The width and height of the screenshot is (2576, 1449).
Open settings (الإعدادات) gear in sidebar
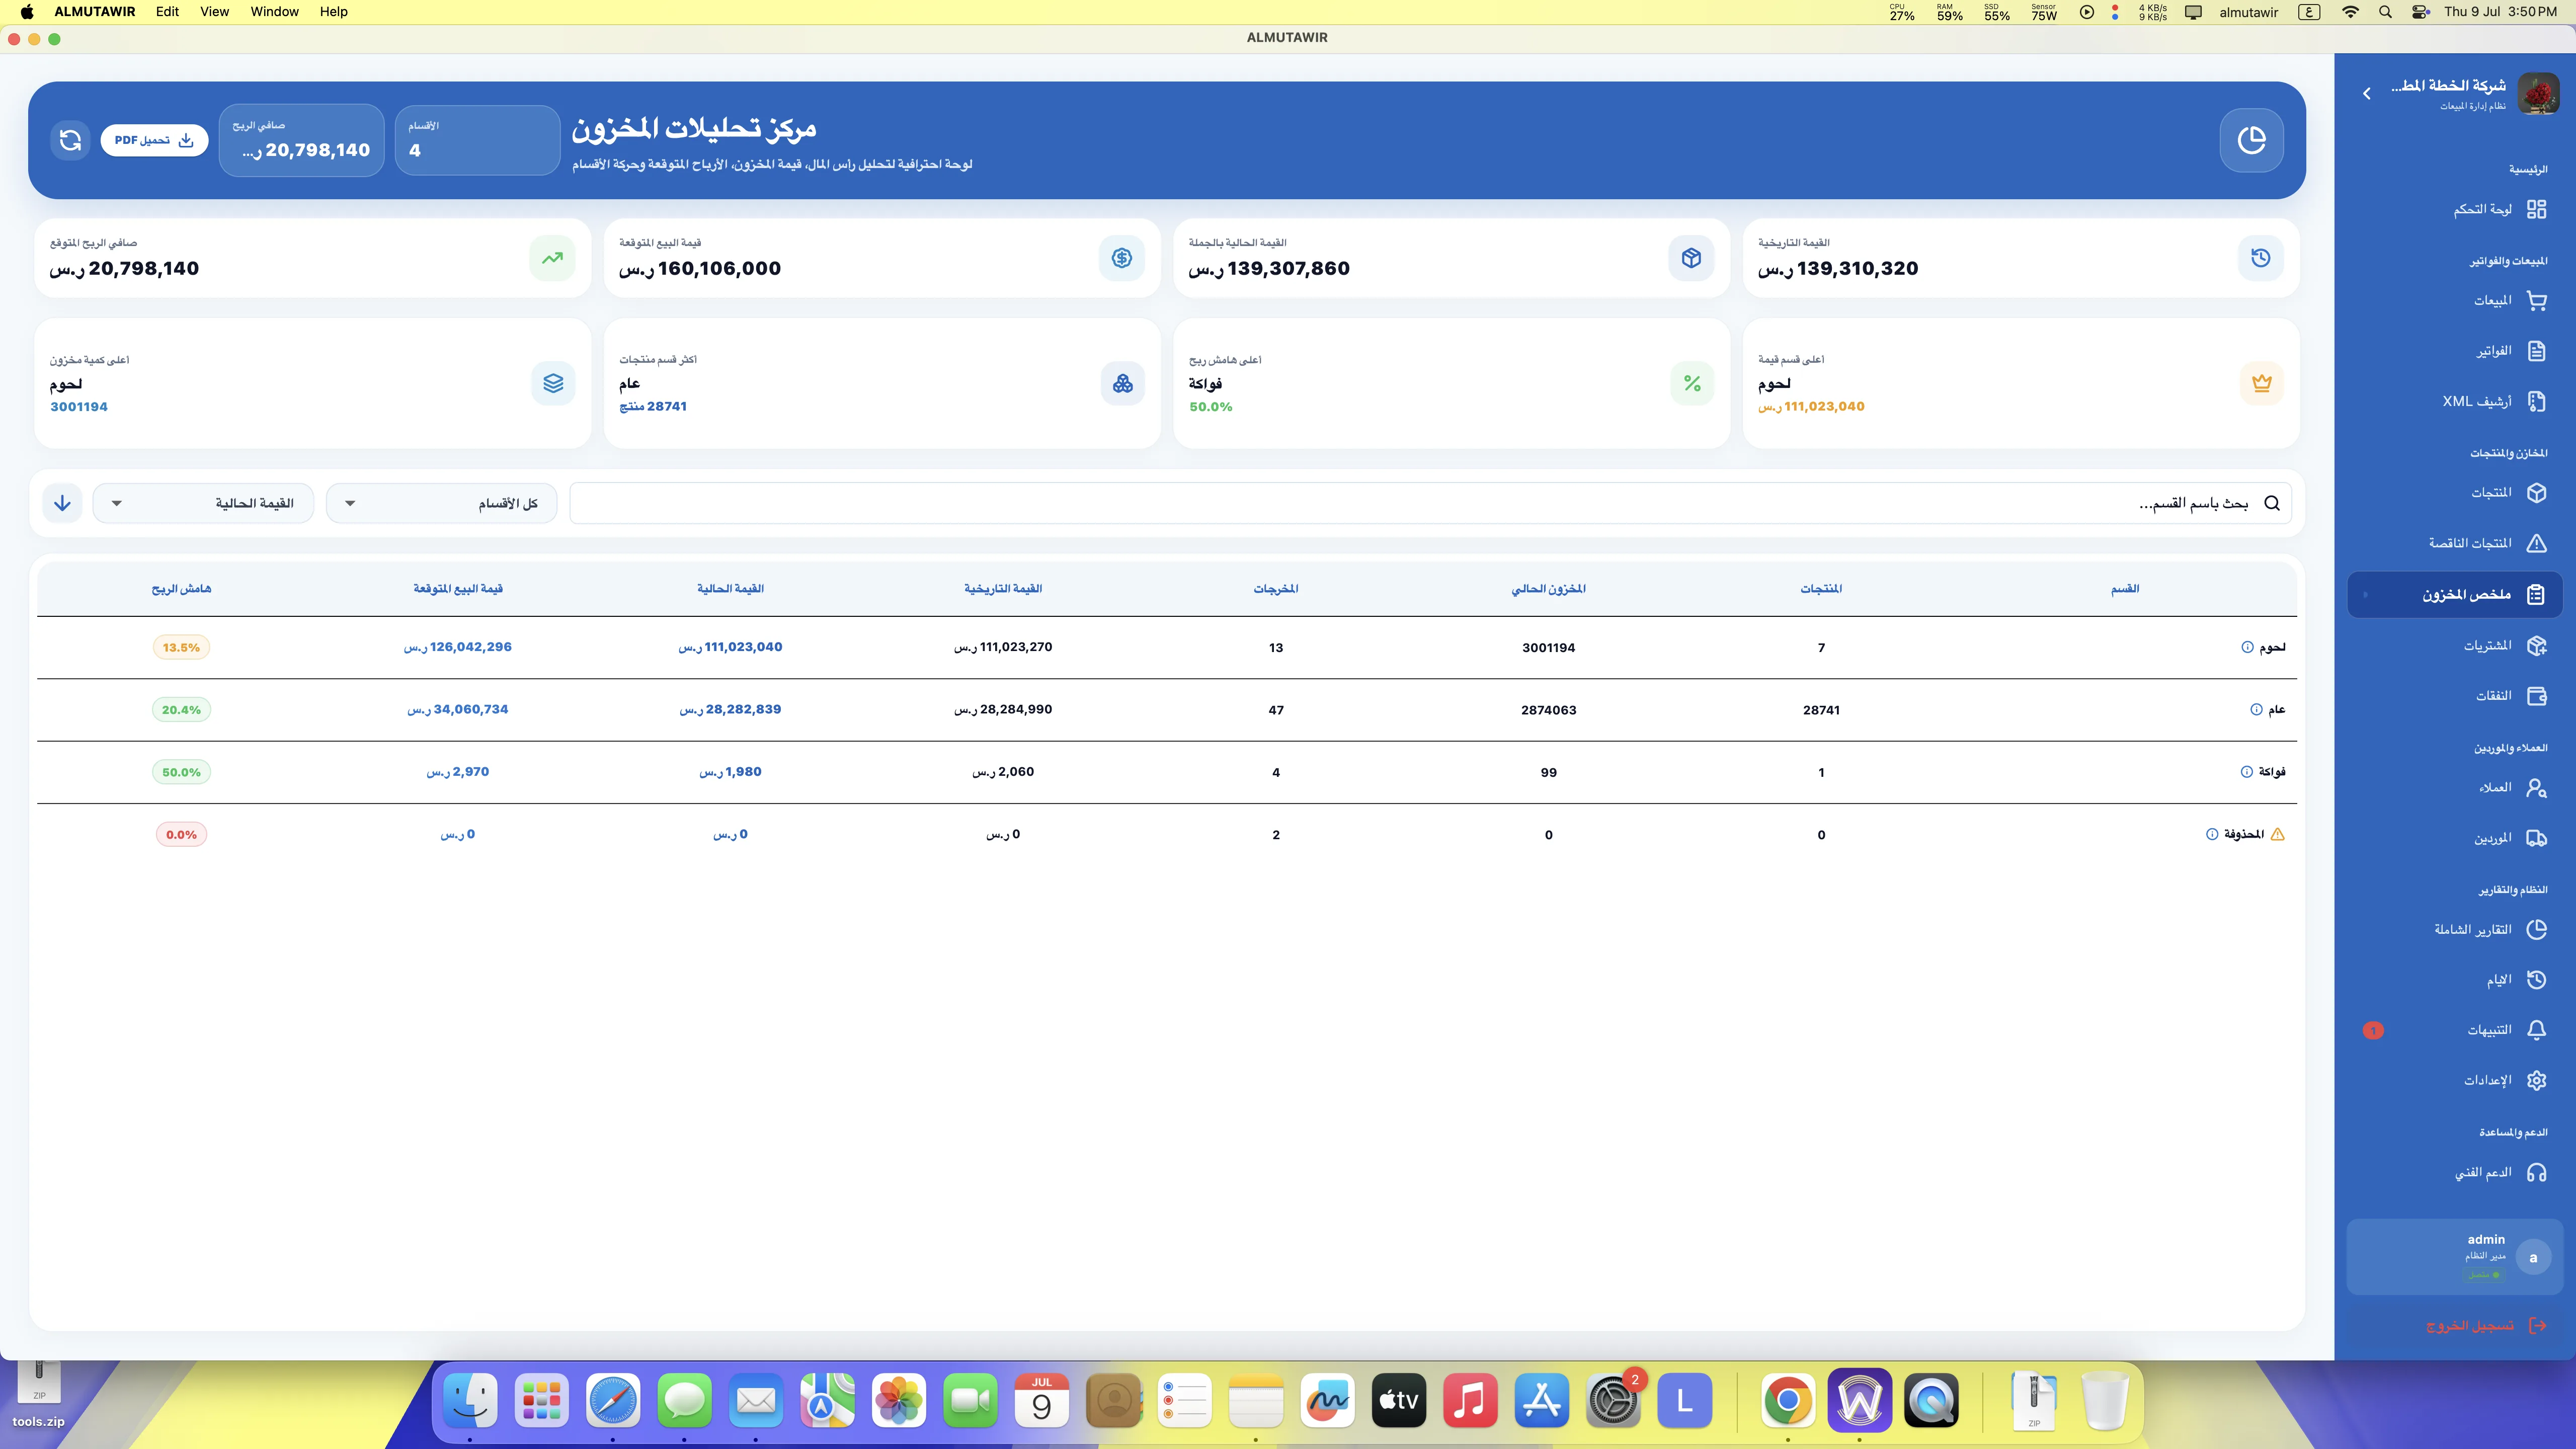point(2536,1080)
